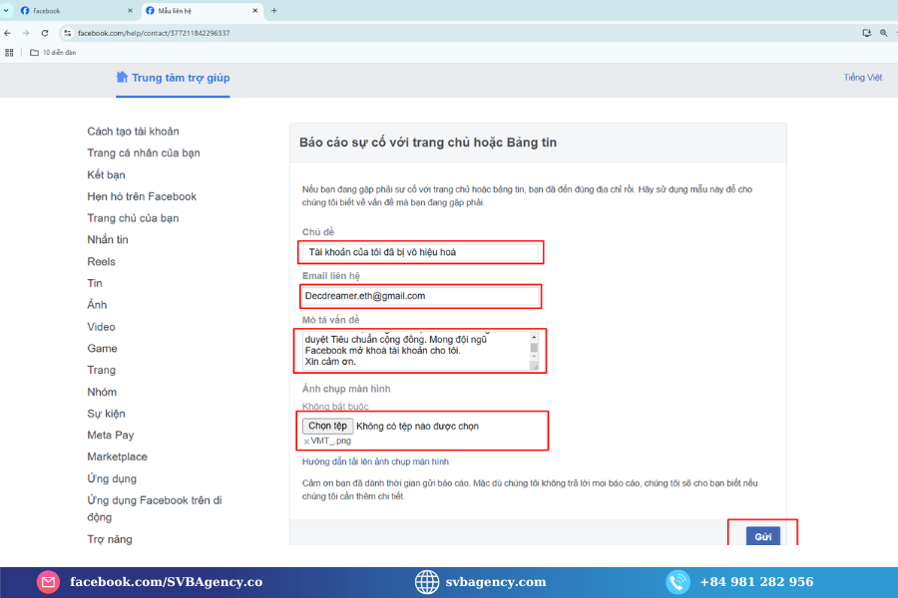Viewport: 898px width, 598px height.
Task: Reload the page with the refresh icon
Action: [x=45, y=33]
